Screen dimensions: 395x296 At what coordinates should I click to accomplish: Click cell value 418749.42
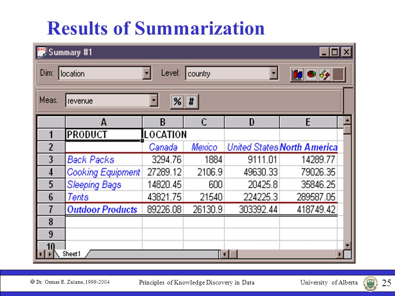click(x=316, y=209)
